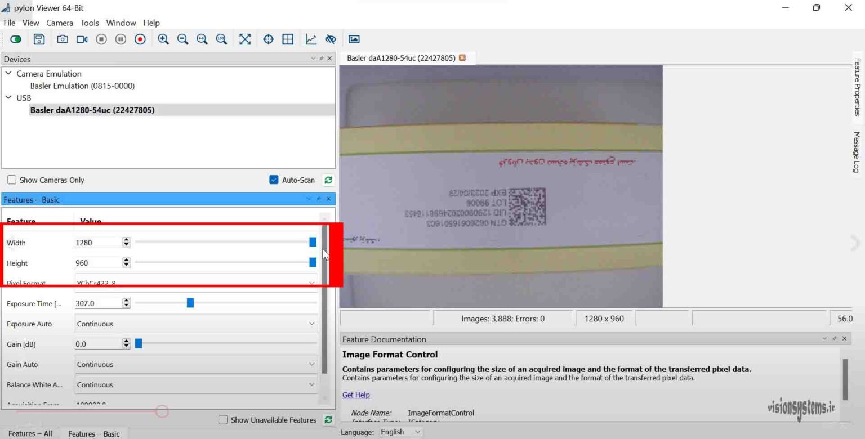Disable the Auto-Scan checkbox

[x=274, y=180]
